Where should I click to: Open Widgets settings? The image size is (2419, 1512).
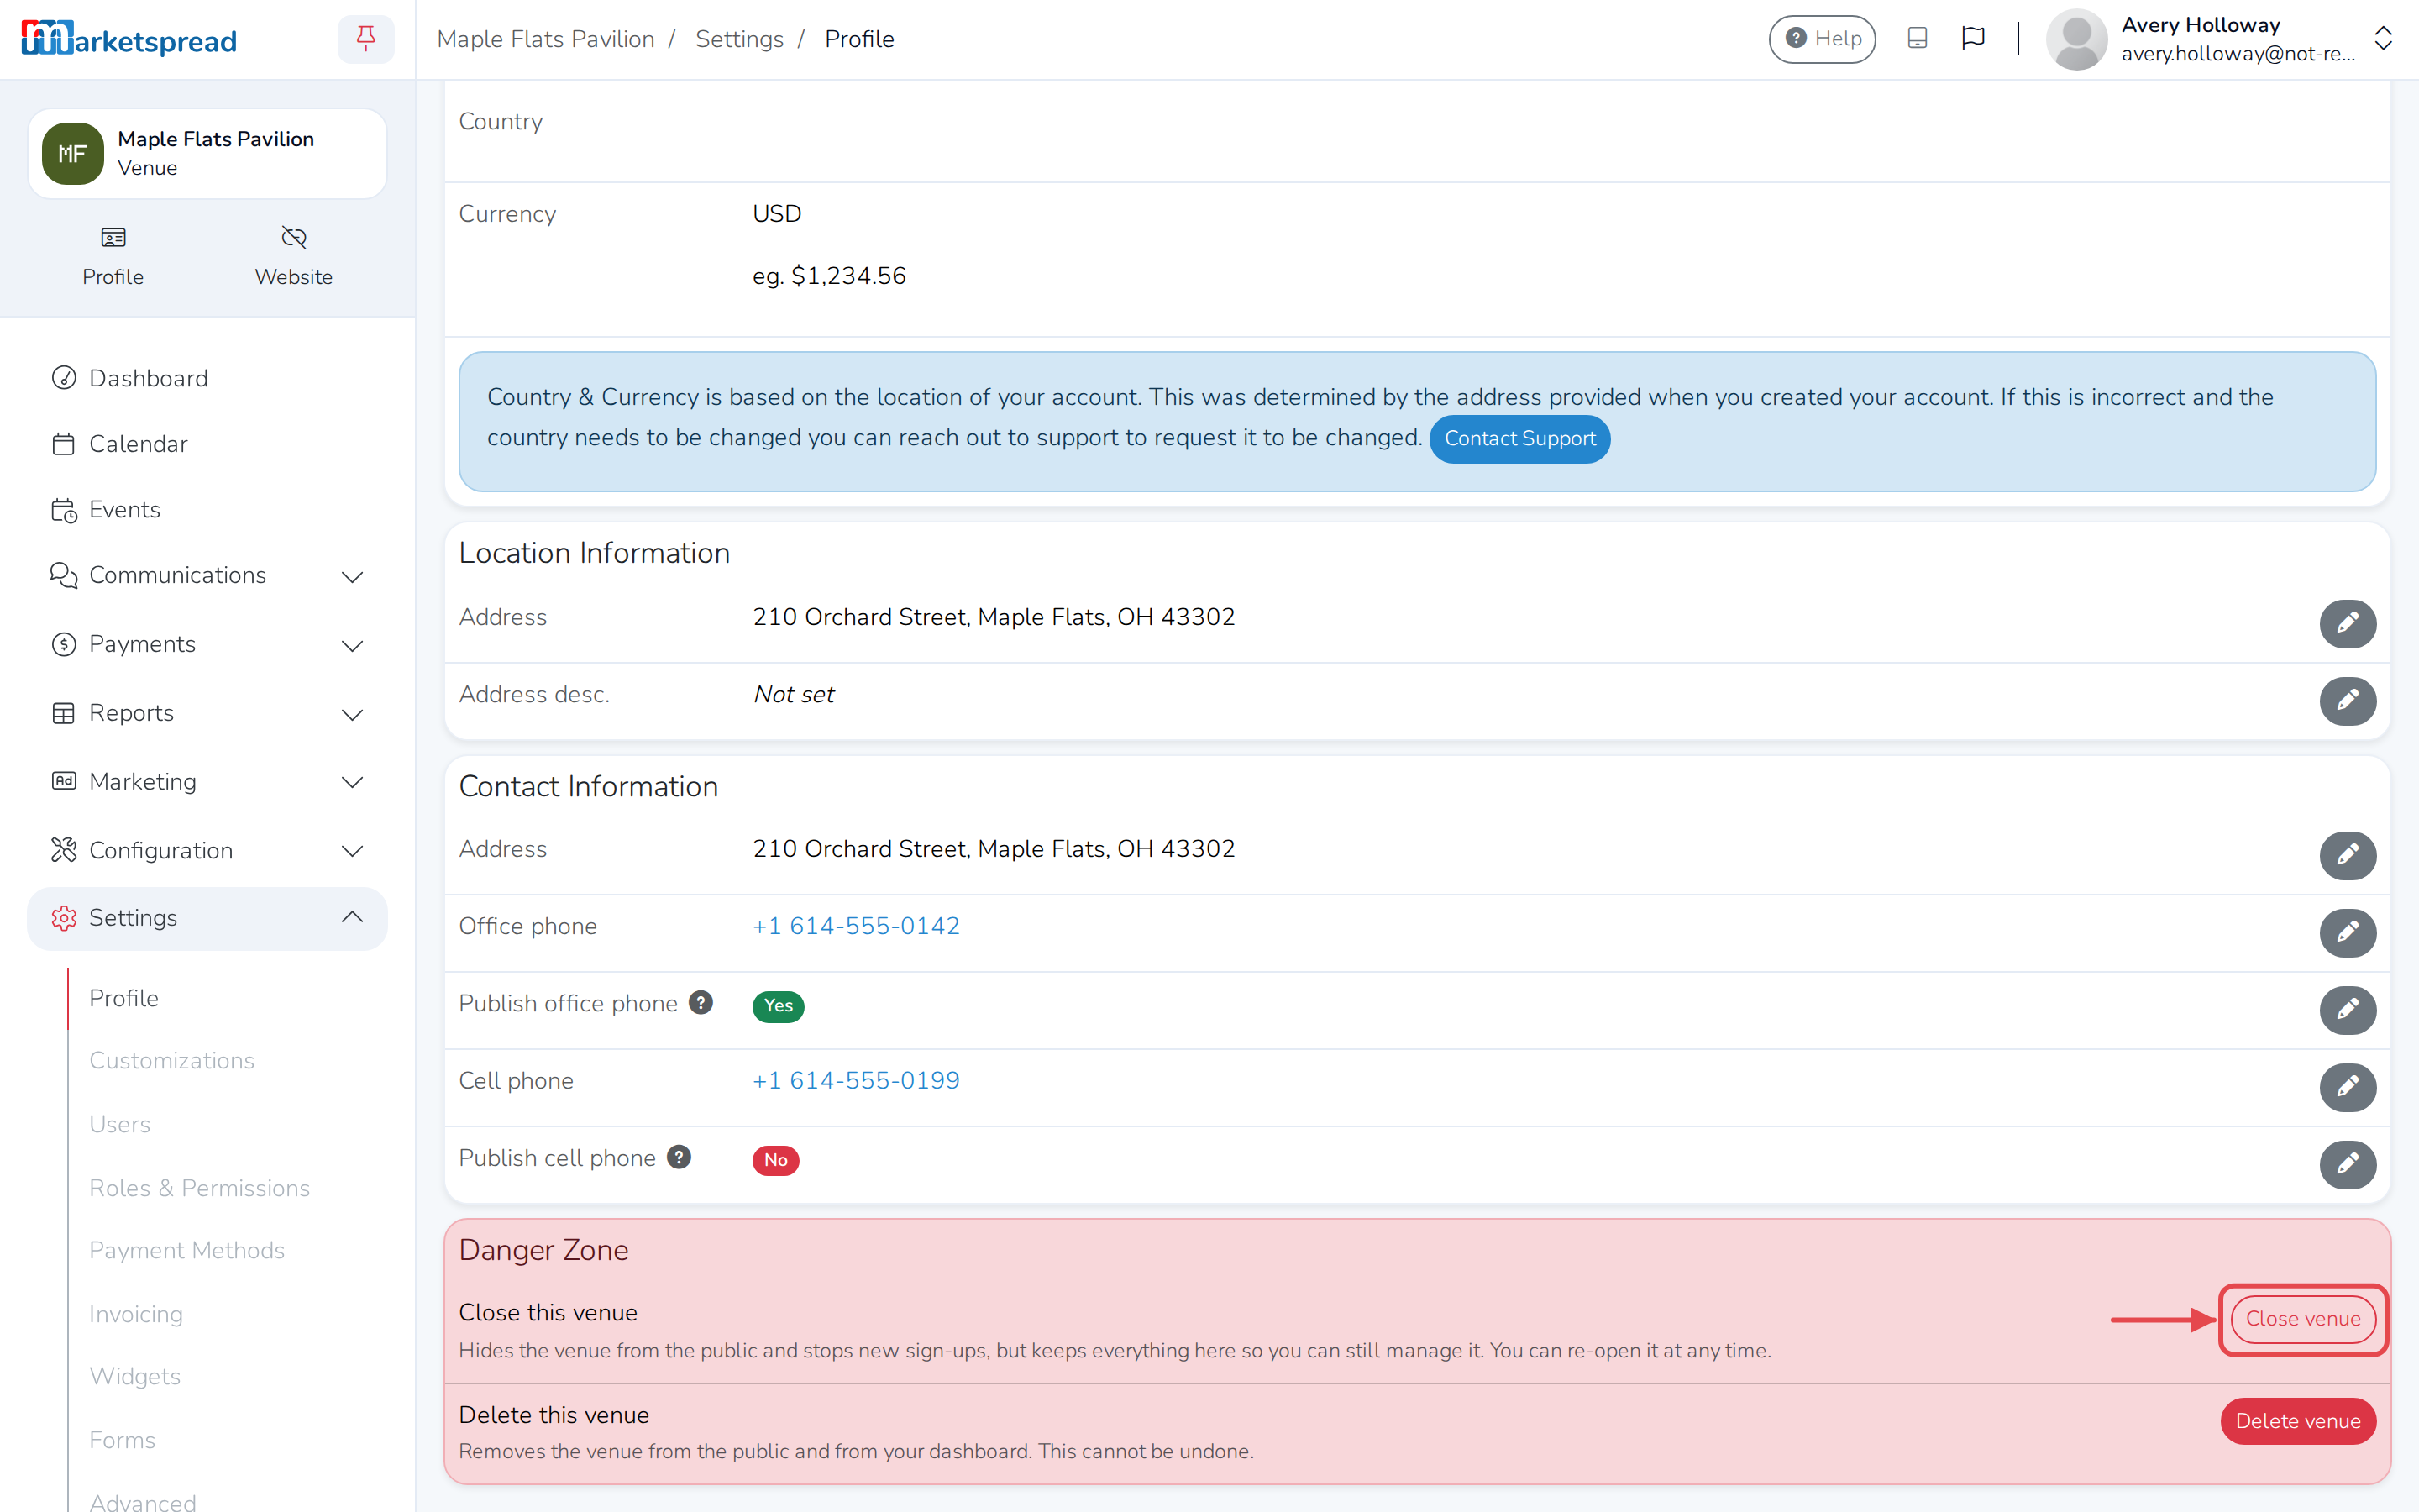[x=135, y=1376]
